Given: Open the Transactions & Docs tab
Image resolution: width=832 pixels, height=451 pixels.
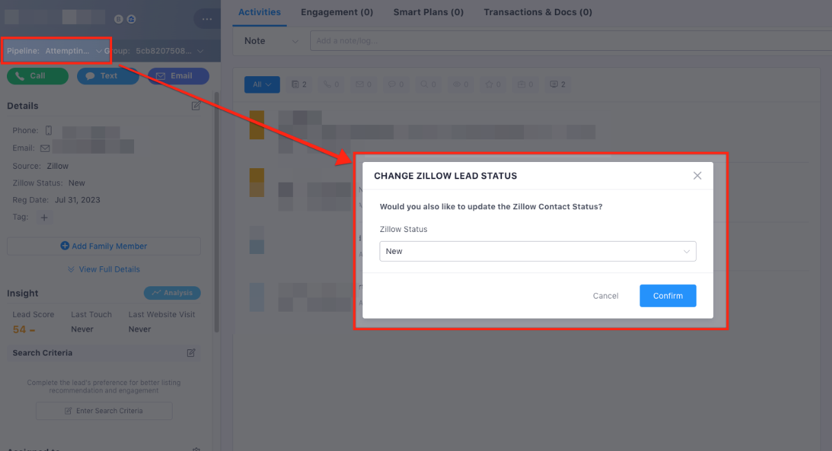Looking at the screenshot, I should coord(538,12).
